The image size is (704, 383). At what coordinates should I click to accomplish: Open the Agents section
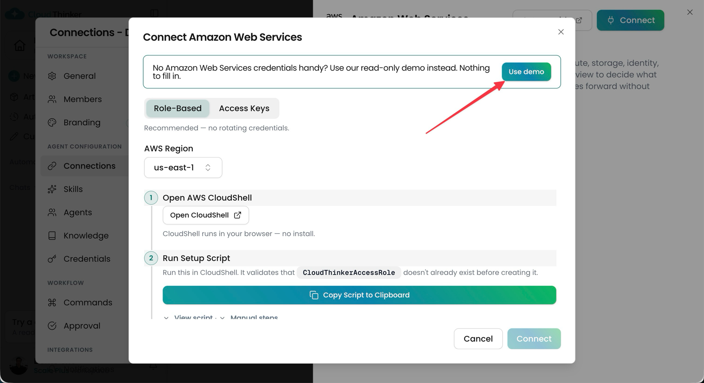(78, 212)
